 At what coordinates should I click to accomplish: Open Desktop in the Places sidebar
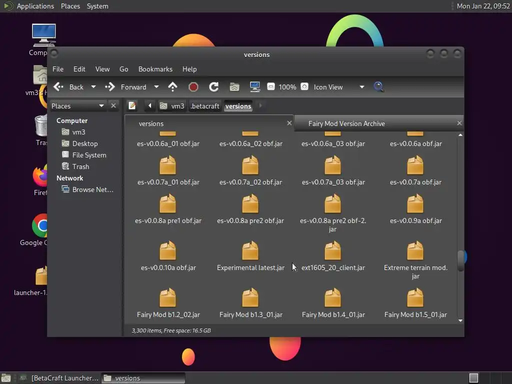(x=85, y=143)
